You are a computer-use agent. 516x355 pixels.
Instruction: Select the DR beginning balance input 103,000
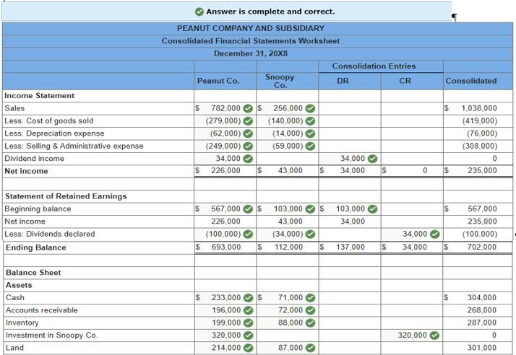pos(350,209)
